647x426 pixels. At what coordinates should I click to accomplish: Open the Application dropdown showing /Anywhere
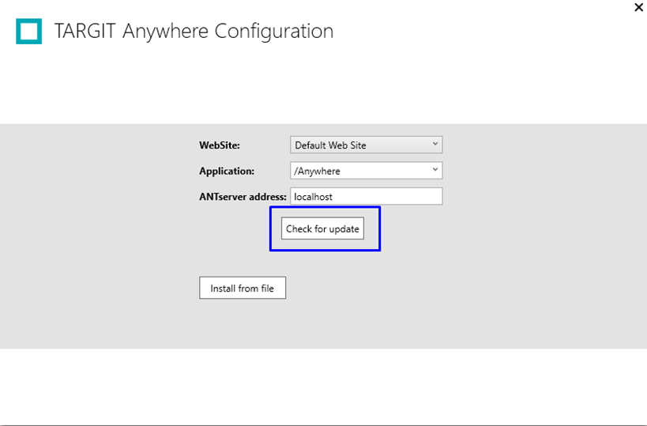pos(366,171)
